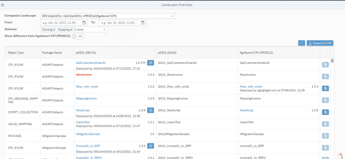The image size is (345, 159).
Task: Select VALUE_MAPPING object type cell
Action: click(x=20, y=124)
